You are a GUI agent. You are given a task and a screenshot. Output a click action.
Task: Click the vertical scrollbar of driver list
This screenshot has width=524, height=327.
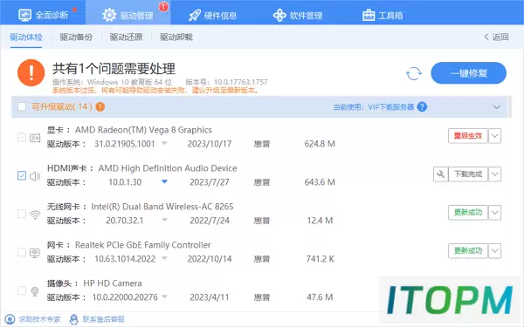click(x=510, y=106)
